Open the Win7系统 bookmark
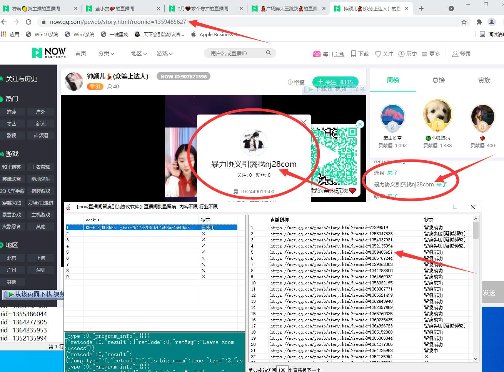This screenshot has width=504, height=372. click(x=80, y=34)
